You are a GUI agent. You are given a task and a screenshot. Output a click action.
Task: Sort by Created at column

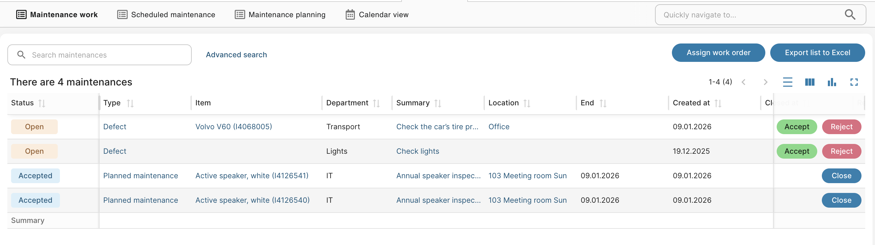point(718,103)
